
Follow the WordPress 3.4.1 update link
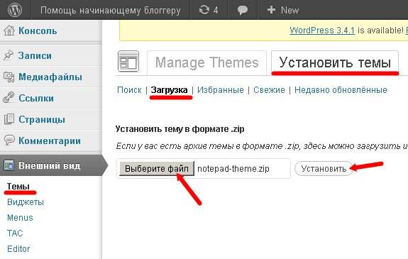[x=322, y=31]
